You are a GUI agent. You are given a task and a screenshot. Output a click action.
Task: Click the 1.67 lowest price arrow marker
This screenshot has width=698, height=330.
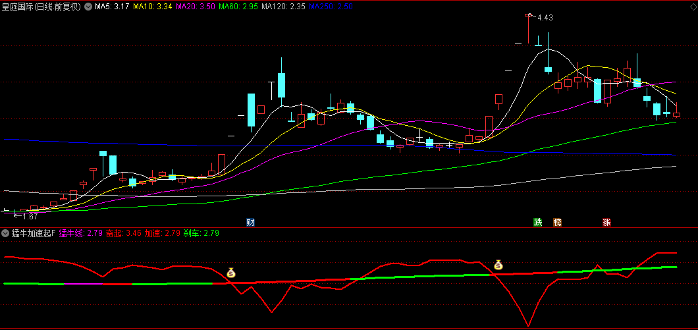[26, 216]
